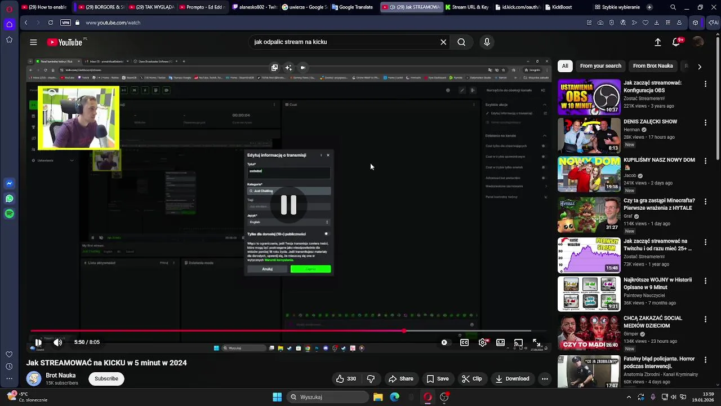This screenshot has height=406, width=721.
Task: Open the sidebar bookmarks star
Action: coord(9,39)
